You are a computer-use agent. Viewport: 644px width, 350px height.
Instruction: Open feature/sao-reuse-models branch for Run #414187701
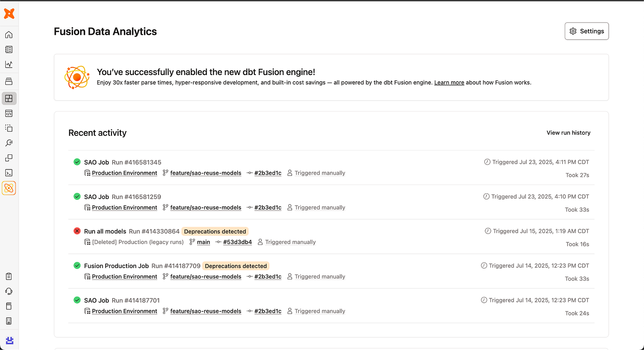[x=206, y=311]
